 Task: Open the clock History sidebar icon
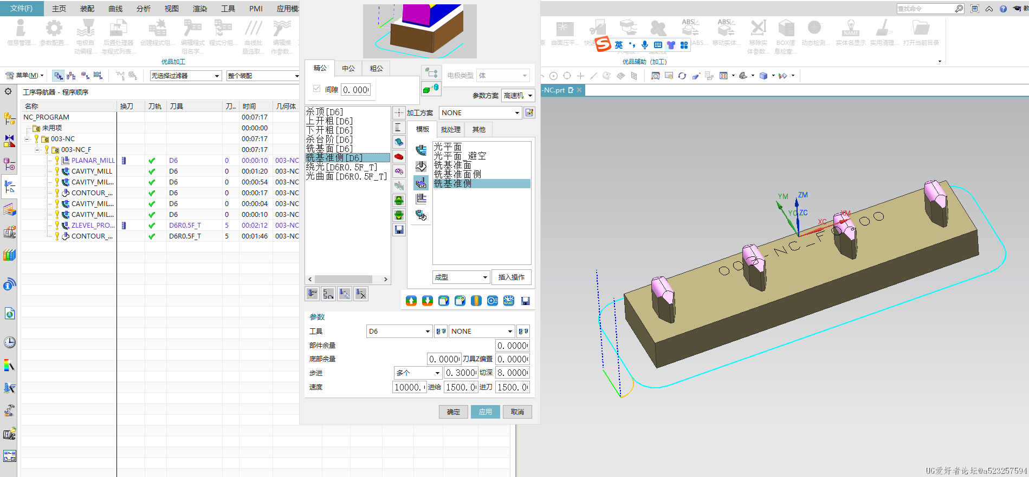9,342
